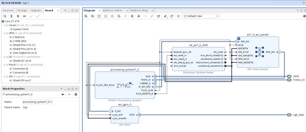Viewport: 306px width, 132px height.
Task: Collapse all items in Board panel
Action: [x=11, y=16]
